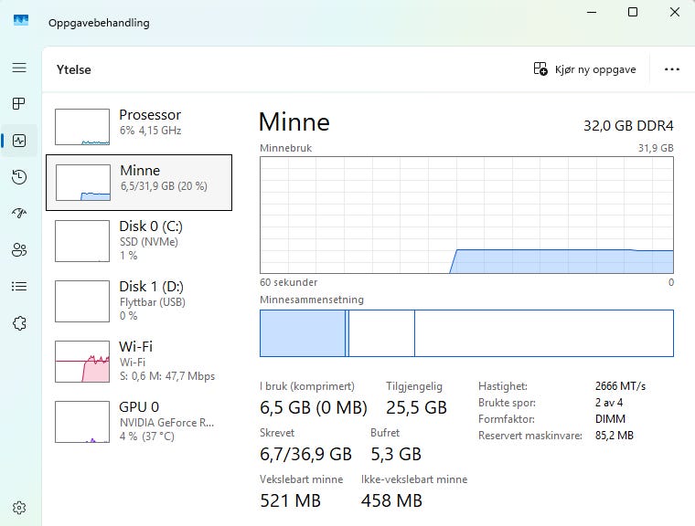Image resolution: width=695 pixels, height=526 pixels.
Task: Select the GPU 0 performance item
Action: coord(139,422)
